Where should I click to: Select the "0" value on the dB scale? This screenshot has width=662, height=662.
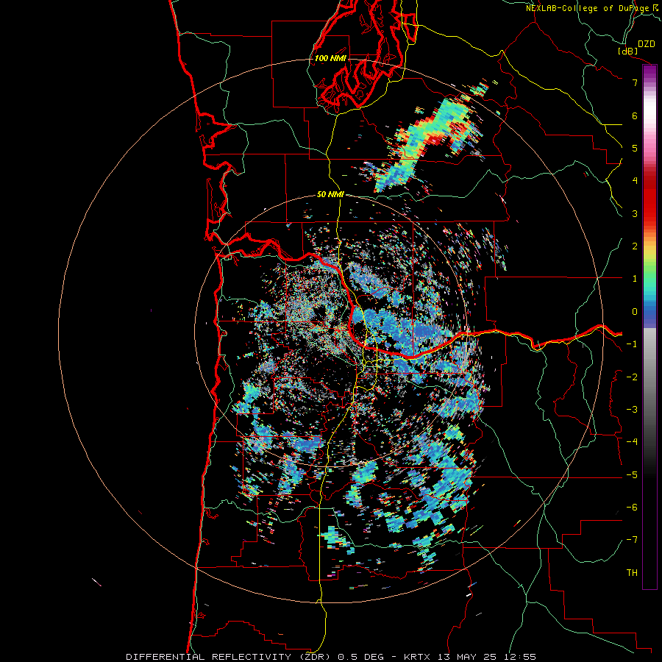click(x=635, y=312)
